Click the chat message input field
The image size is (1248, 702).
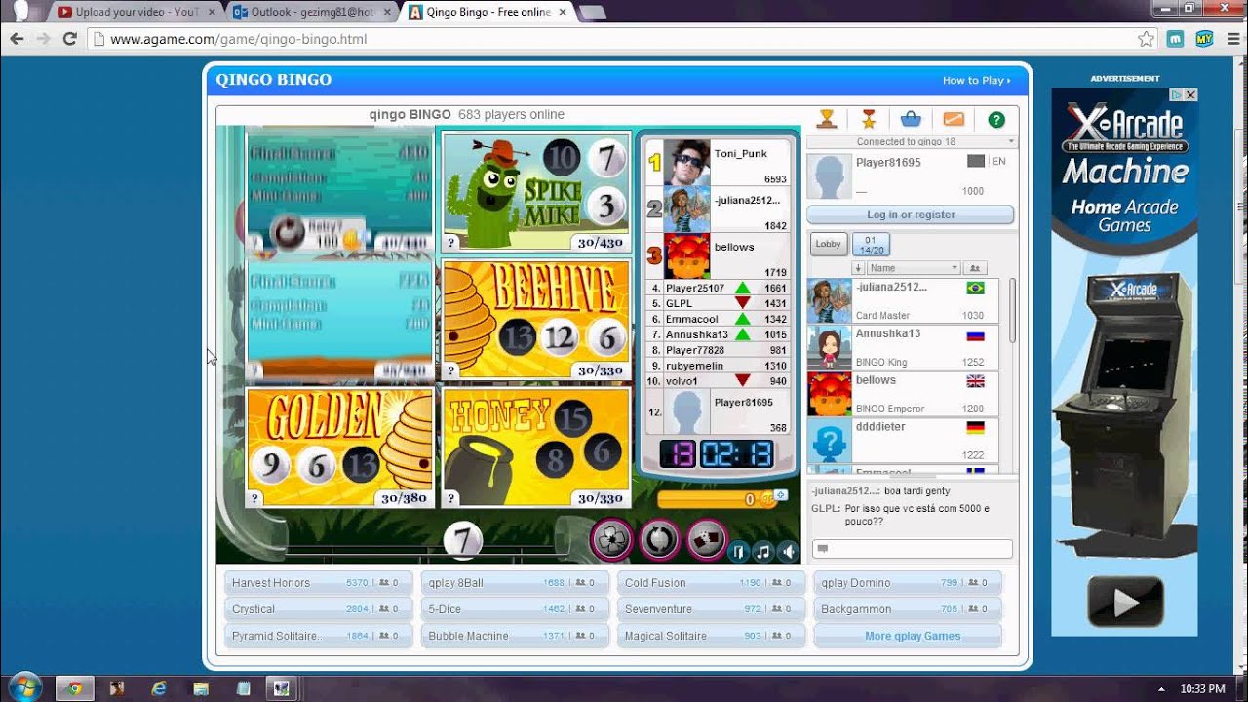point(912,549)
